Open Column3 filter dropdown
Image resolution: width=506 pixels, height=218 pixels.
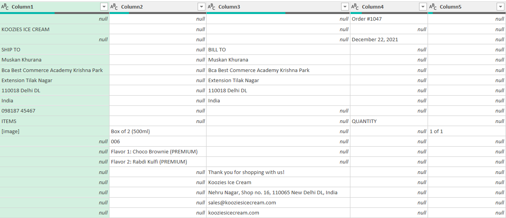[345, 7]
